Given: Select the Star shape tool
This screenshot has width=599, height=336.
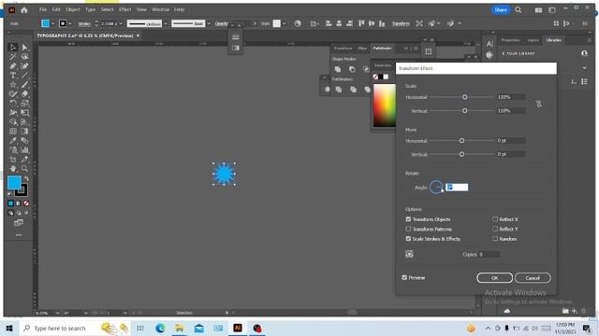Looking at the screenshot, I should click(x=12, y=85).
